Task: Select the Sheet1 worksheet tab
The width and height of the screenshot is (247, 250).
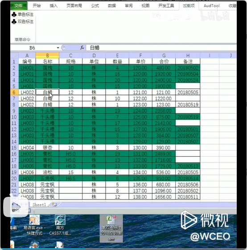Action: pos(39,204)
